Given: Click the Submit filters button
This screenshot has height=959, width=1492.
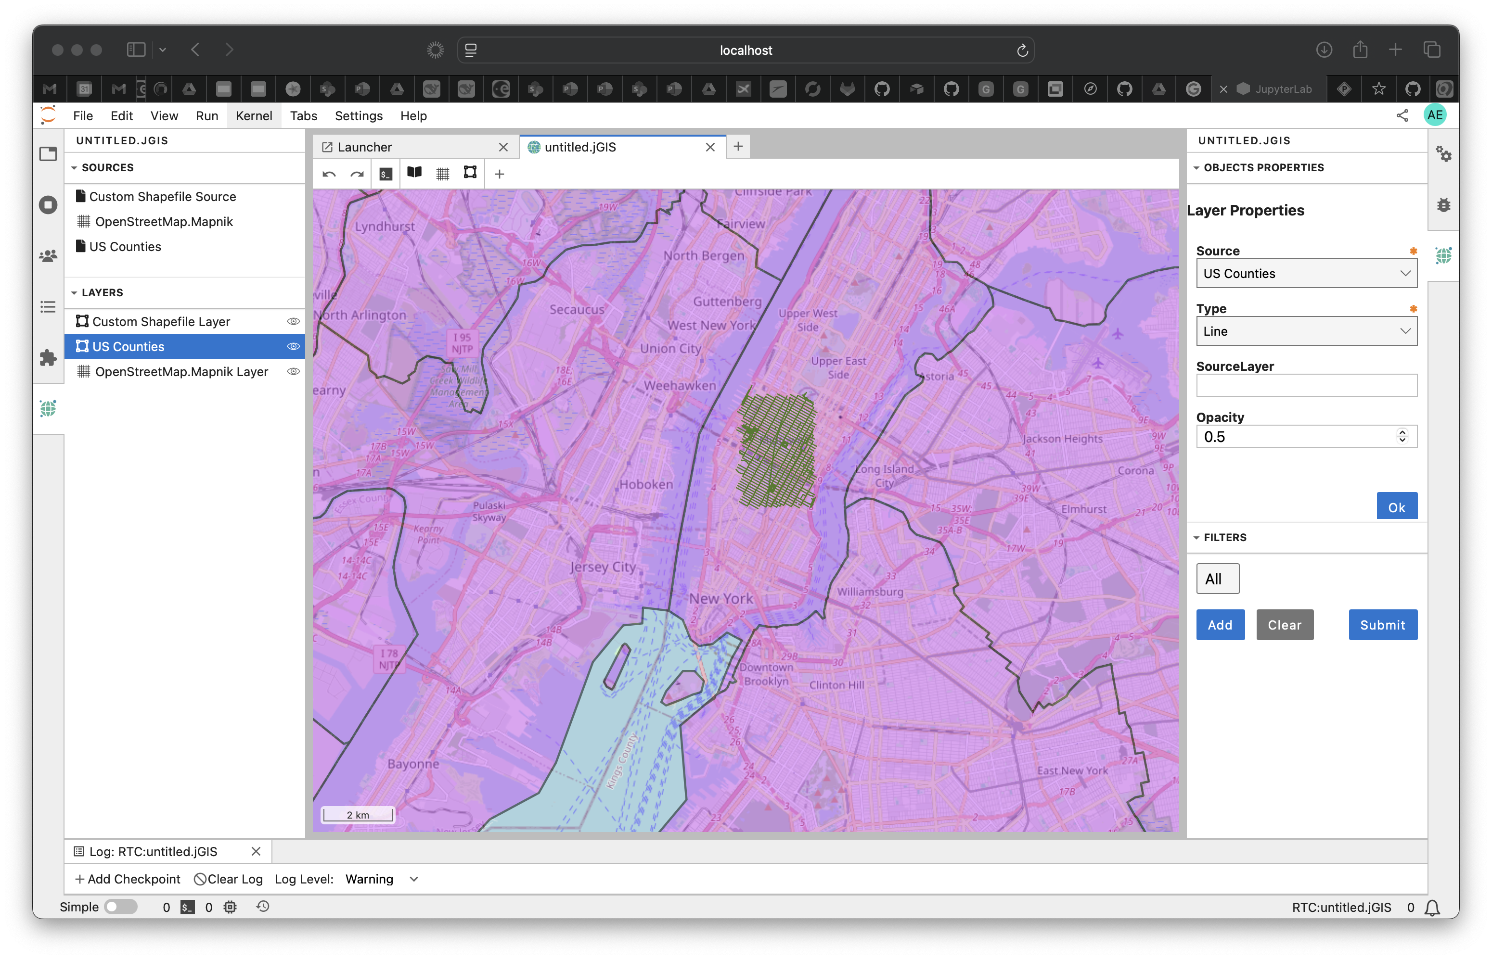Looking at the screenshot, I should pyautogui.click(x=1382, y=625).
